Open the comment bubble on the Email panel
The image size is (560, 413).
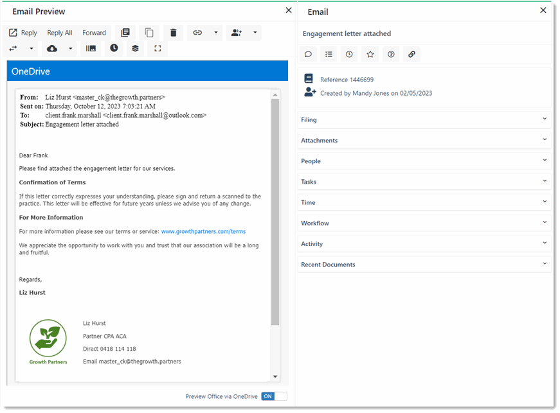[308, 54]
